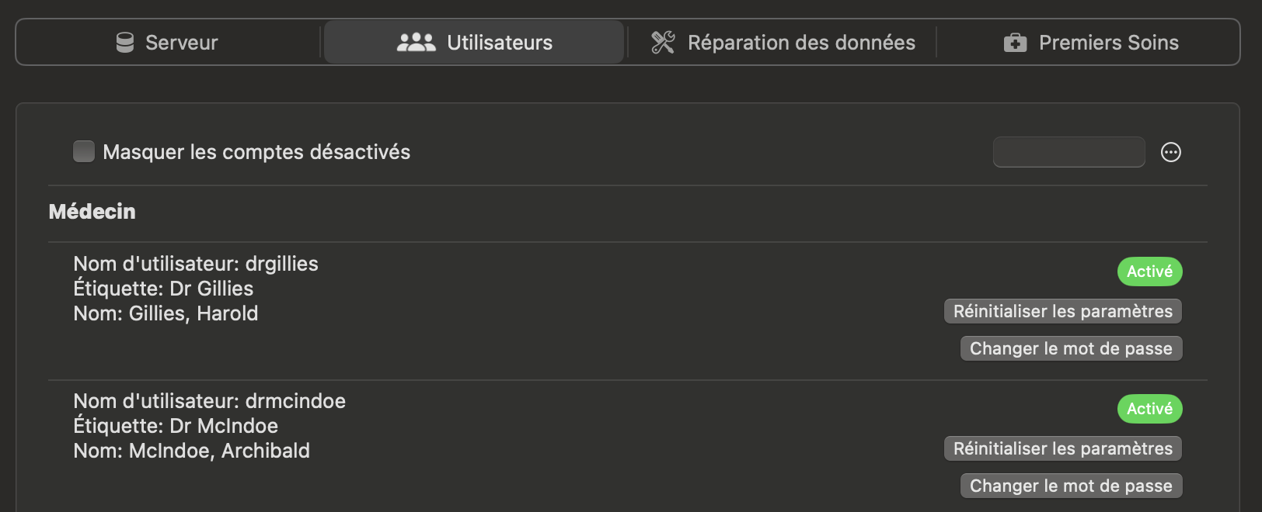Select the Médecin section header
This screenshot has width=1262, height=512.
(x=92, y=212)
